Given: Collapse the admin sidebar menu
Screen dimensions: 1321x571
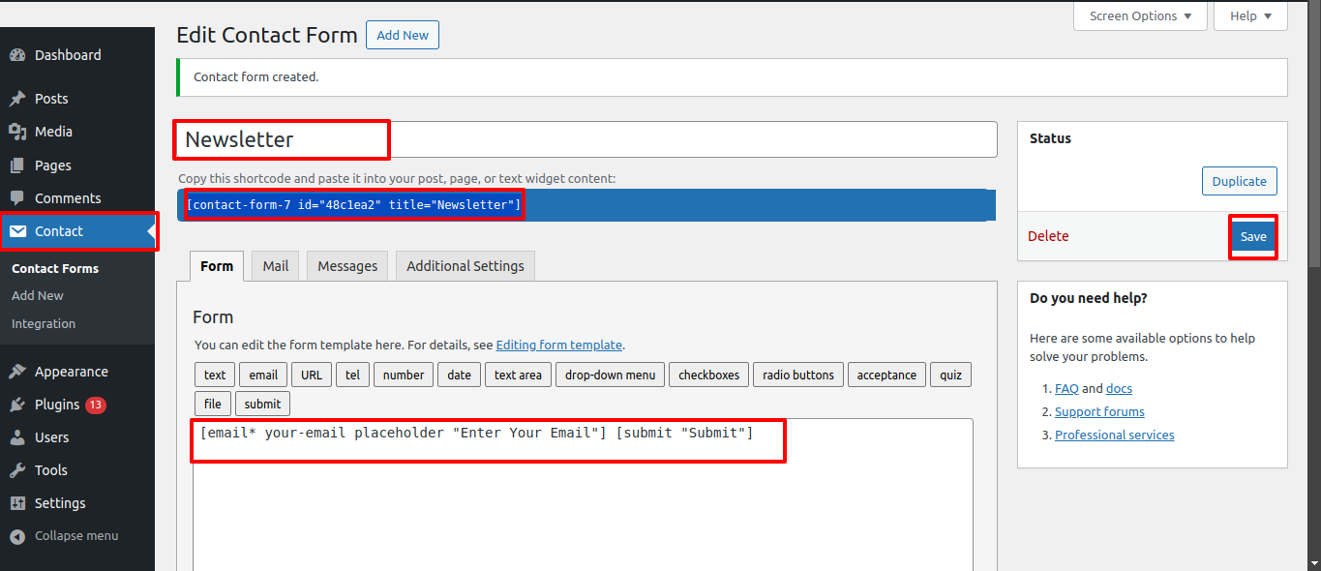Looking at the screenshot, I should click(64, 536).
